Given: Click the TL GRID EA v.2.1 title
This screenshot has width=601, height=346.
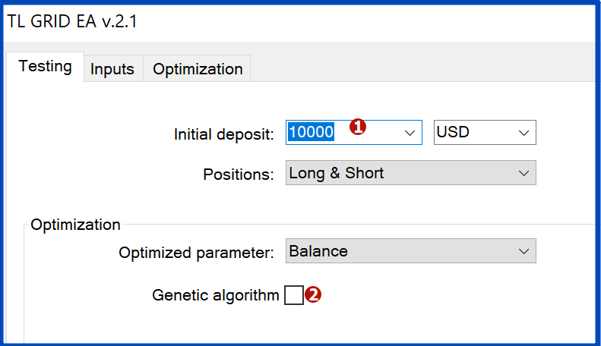Looking at the screenshot, I should tap(72, 21).
